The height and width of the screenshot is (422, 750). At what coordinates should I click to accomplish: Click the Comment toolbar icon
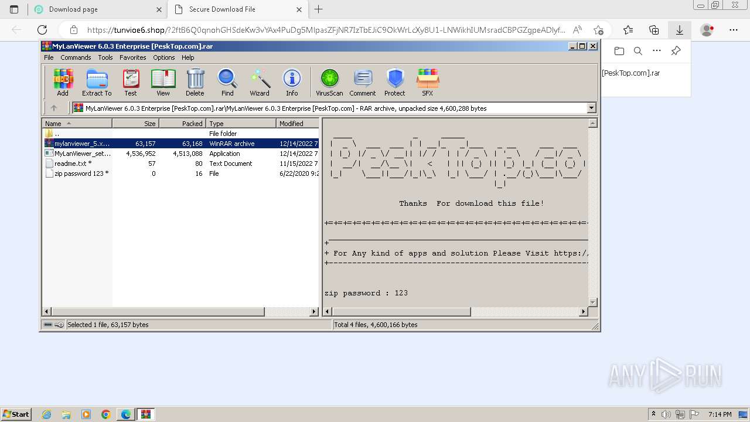pos(363,82)
